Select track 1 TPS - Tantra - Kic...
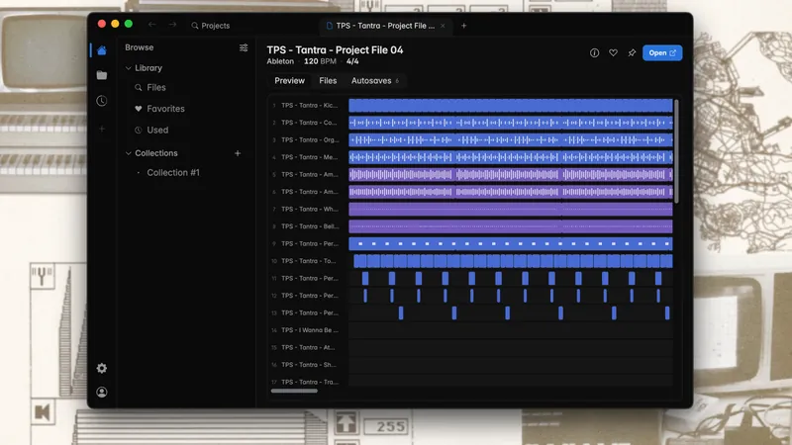This screenshot has height=445, width=792. coord(309,106)
